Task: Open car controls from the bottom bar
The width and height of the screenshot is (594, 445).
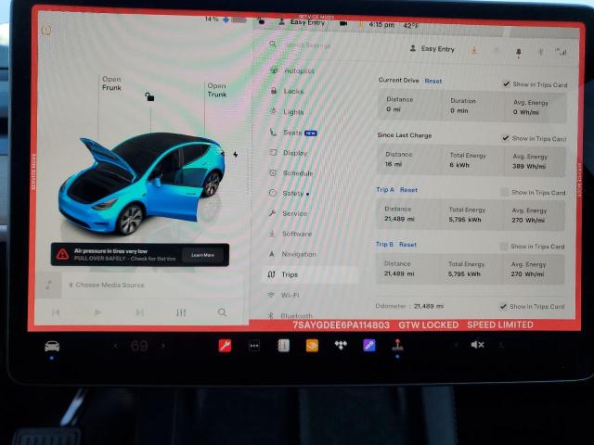Action: [x=52, y=346]
